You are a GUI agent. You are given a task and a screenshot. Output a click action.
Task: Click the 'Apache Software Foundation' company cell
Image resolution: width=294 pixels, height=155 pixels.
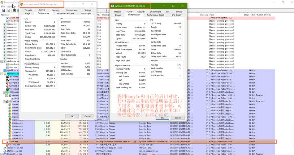(x=153, y=142)
